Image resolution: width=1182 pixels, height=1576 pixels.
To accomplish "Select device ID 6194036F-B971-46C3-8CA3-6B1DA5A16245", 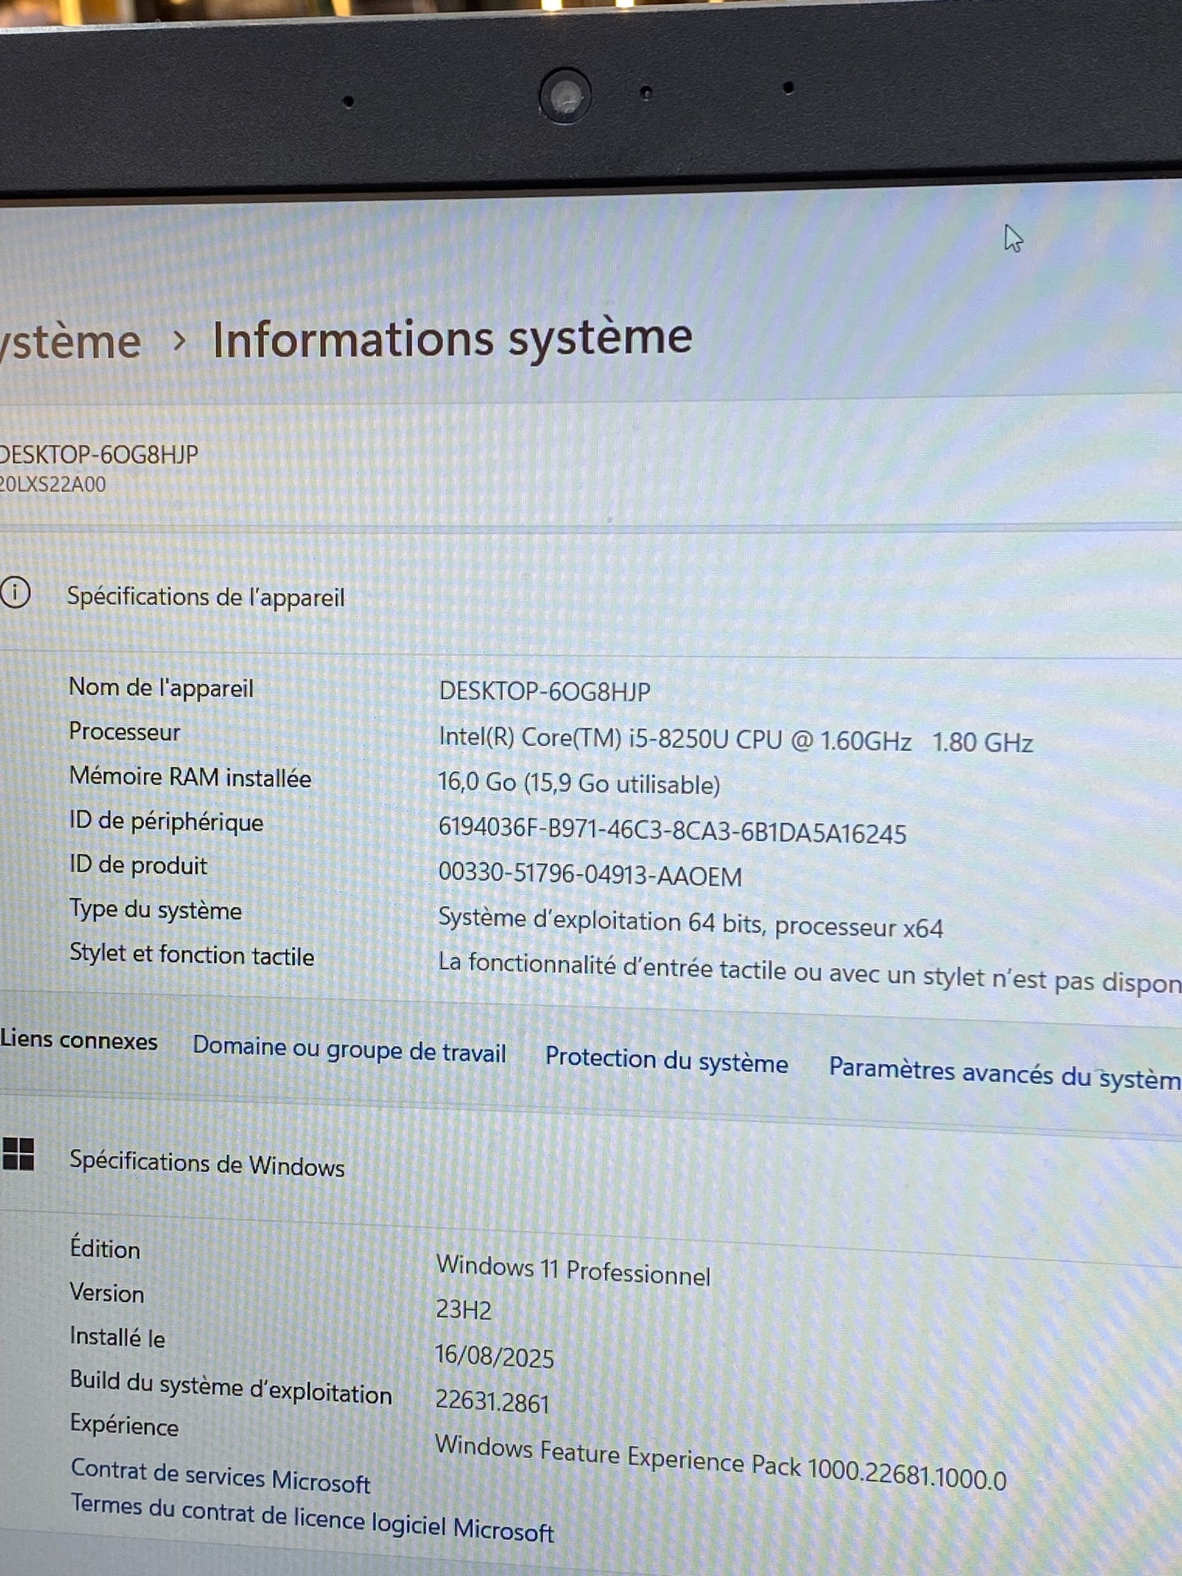I will pos(672,830).
